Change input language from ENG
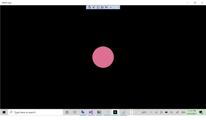206x120 pixels. pos(183,112)
